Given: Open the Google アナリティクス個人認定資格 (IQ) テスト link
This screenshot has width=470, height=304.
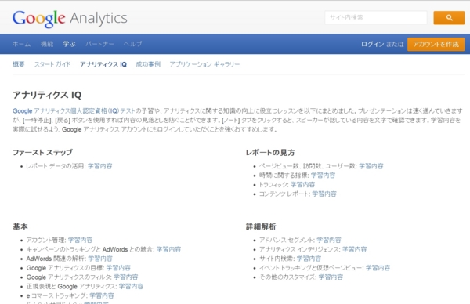Looking at the screenshot, I should (x=74, y=111).
